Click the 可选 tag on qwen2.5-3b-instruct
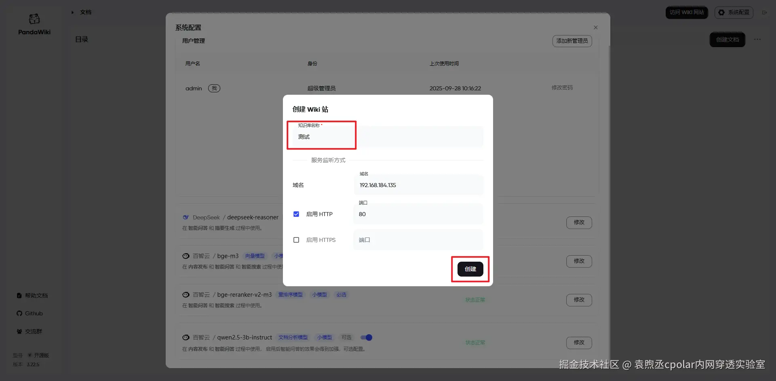The width and height of the screenshot is (776, 381). [x=346, y=337]
